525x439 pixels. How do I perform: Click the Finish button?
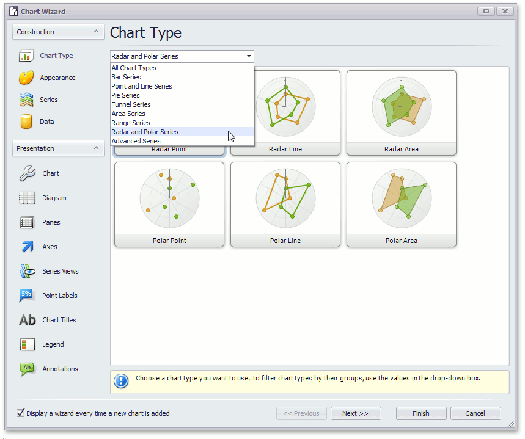(x=420, y=413)
